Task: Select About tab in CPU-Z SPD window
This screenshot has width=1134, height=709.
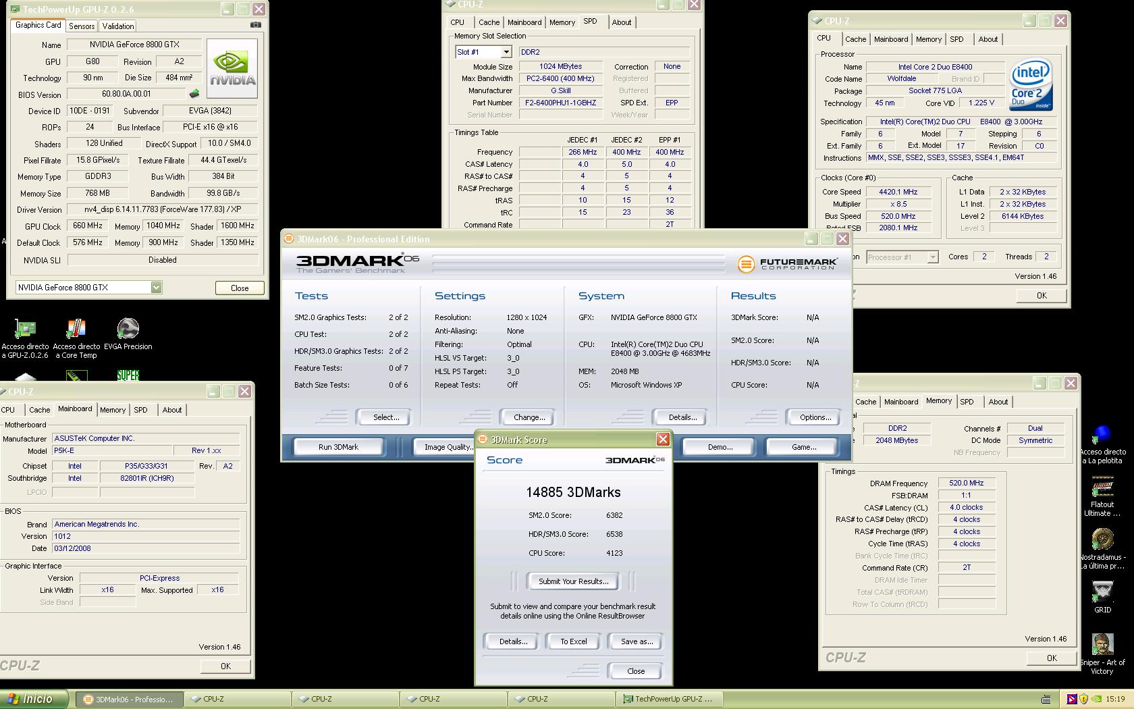Action: tap(622, 22)
